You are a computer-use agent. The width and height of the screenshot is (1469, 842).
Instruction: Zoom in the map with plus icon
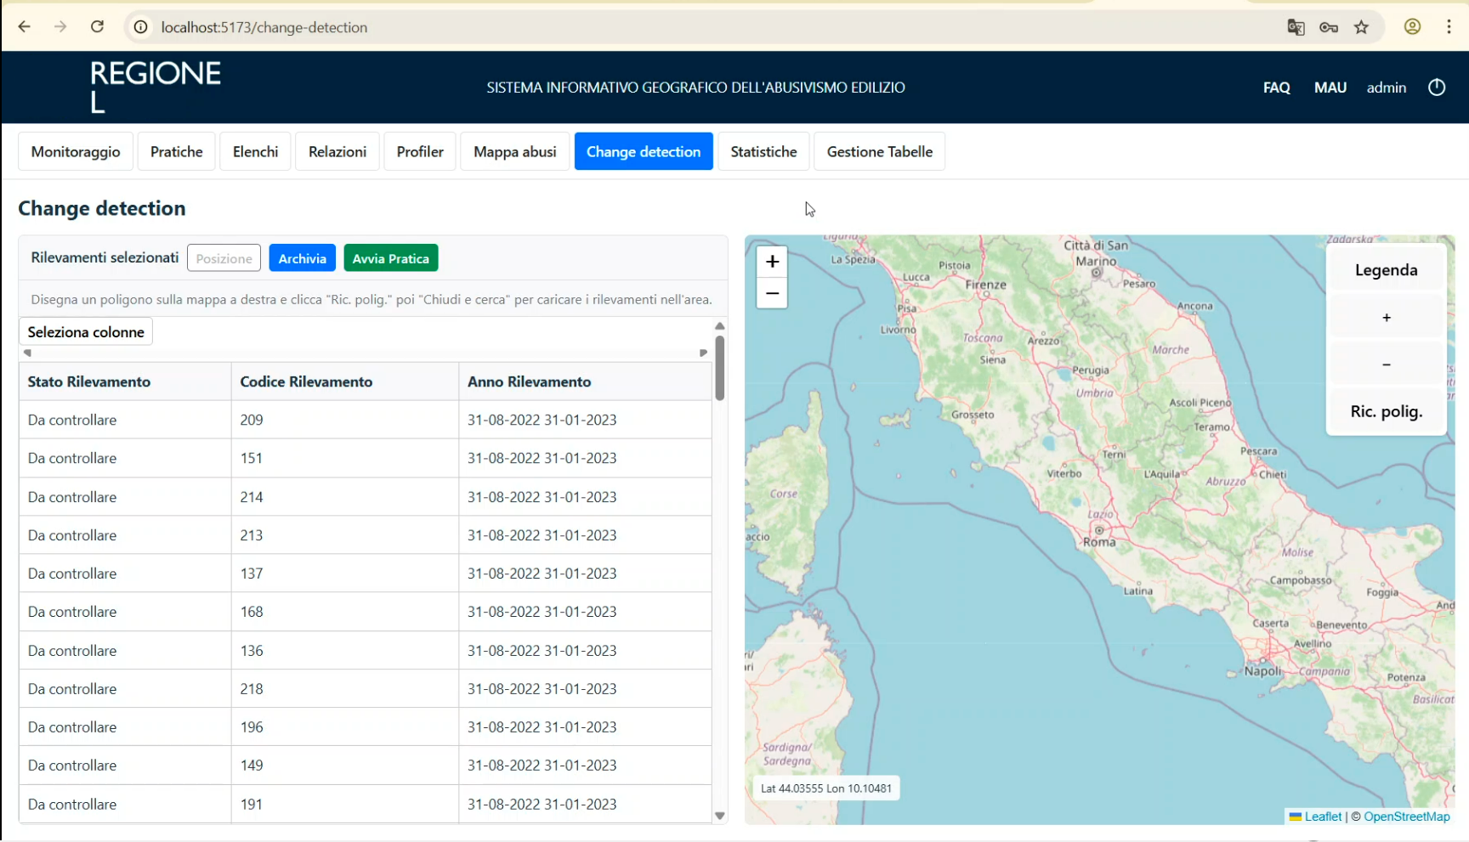pyautogui.click(x=772, y=262)
